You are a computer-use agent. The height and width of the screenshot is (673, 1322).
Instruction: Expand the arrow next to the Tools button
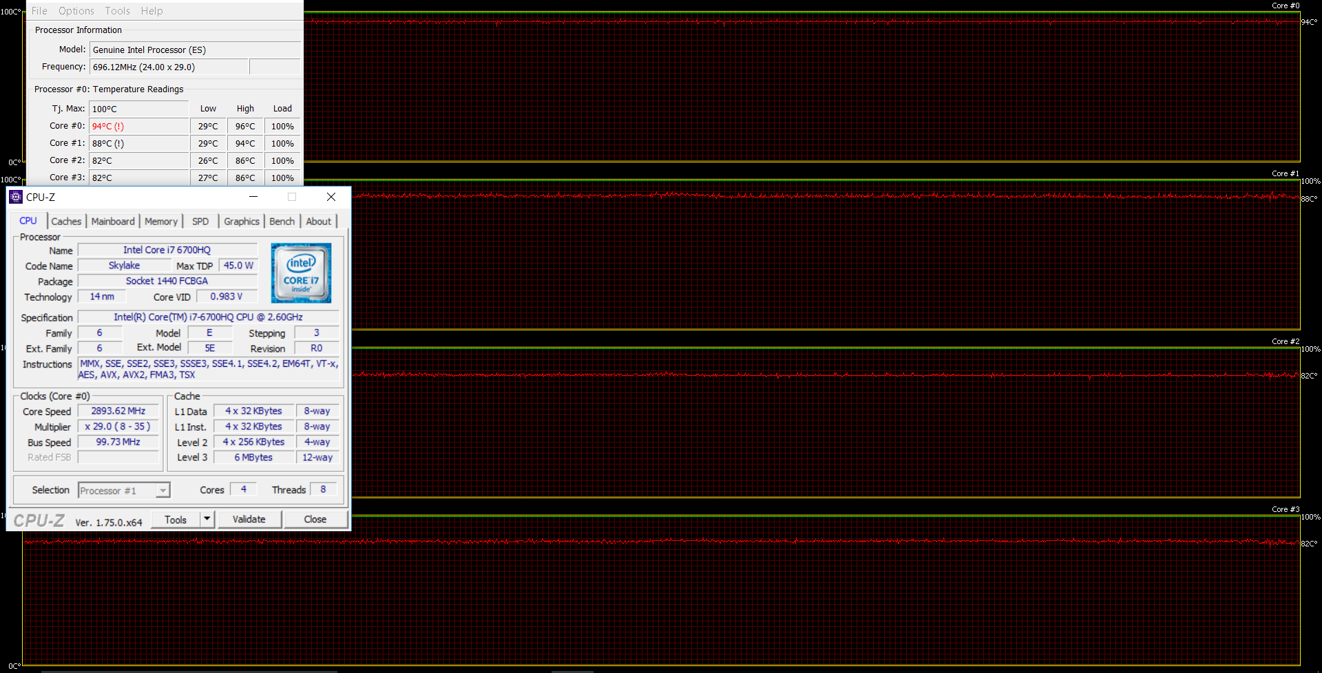tap(207, 520)
